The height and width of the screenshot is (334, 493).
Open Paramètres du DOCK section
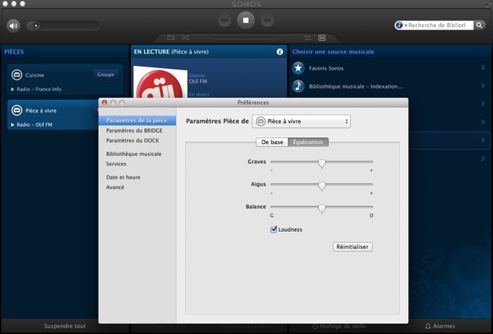[133, 141]
